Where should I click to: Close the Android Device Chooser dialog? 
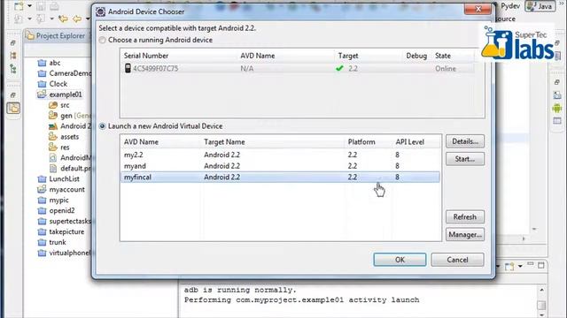point(478,9)
